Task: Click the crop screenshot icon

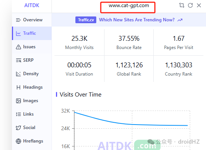Action: coord(182,5)
